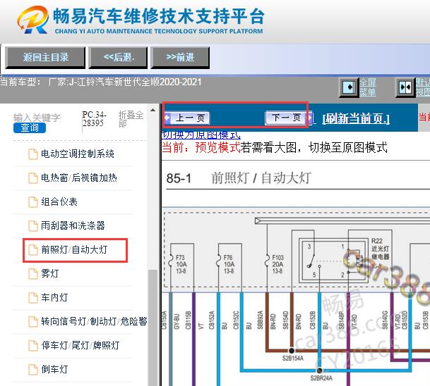Viewport: 430px width, 386px height.
Task: Click the 85-1 diagram title number
Action: pyautogui.click(x=179, y=178)
